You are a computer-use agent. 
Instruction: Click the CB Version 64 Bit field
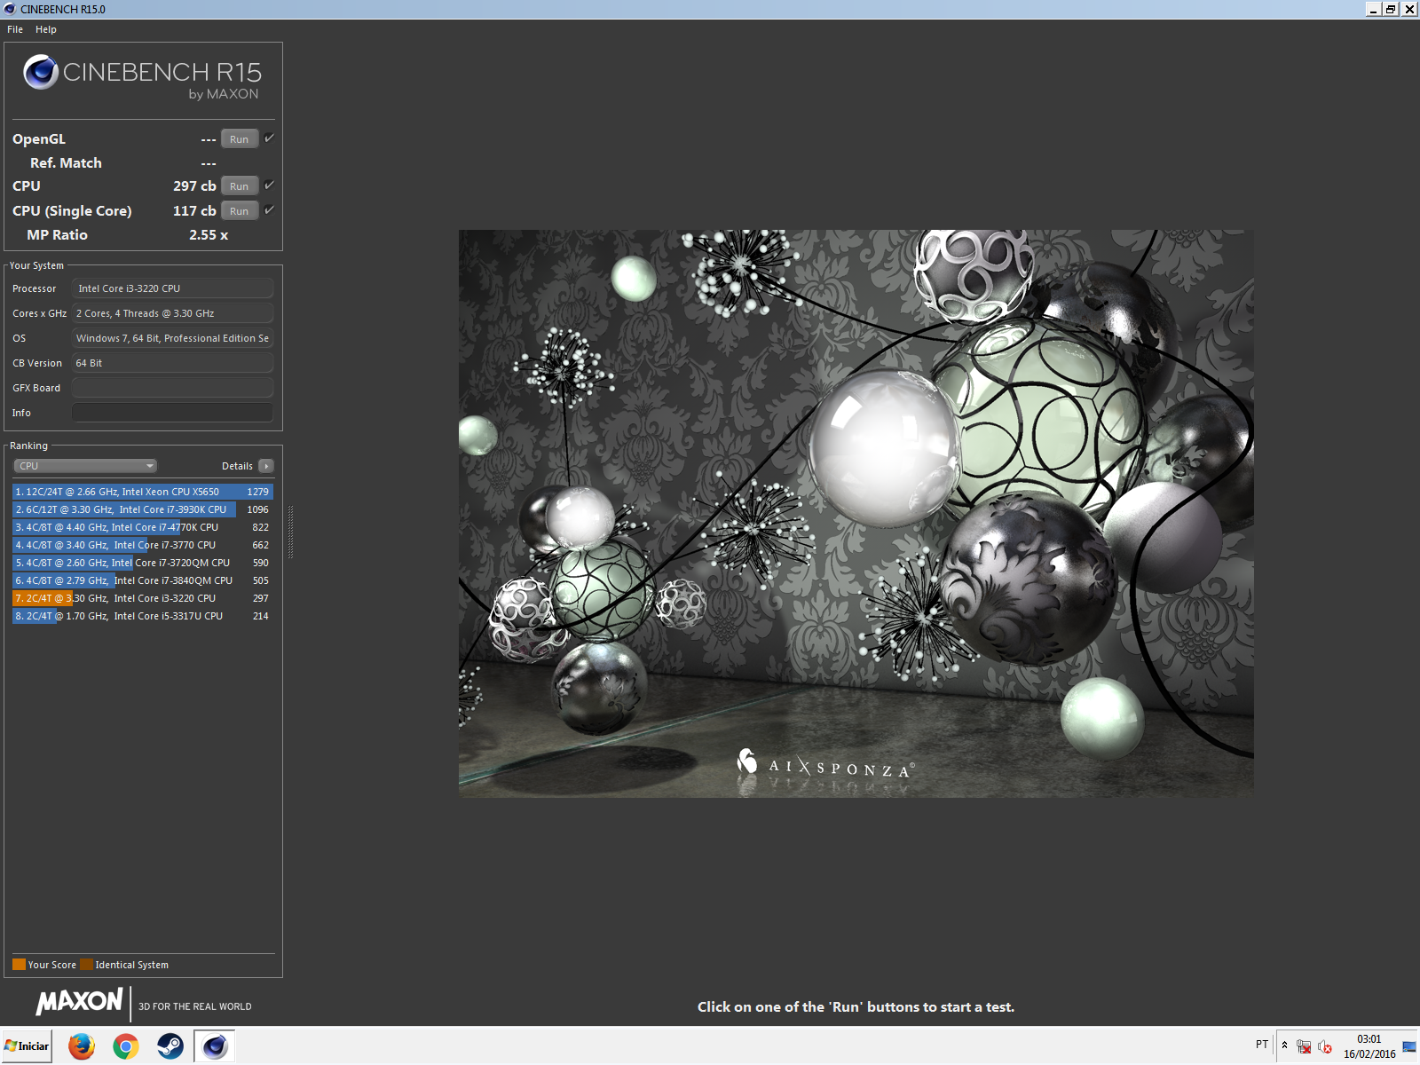[x=173, y=363]
